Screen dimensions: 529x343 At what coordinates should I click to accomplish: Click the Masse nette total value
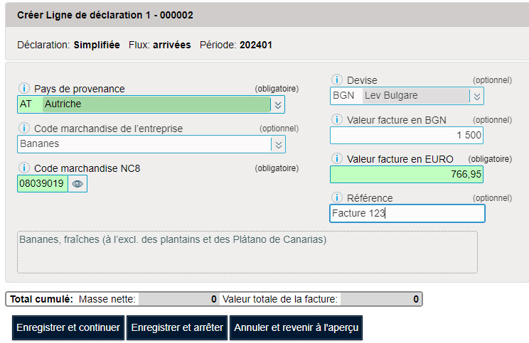point(178,299)
